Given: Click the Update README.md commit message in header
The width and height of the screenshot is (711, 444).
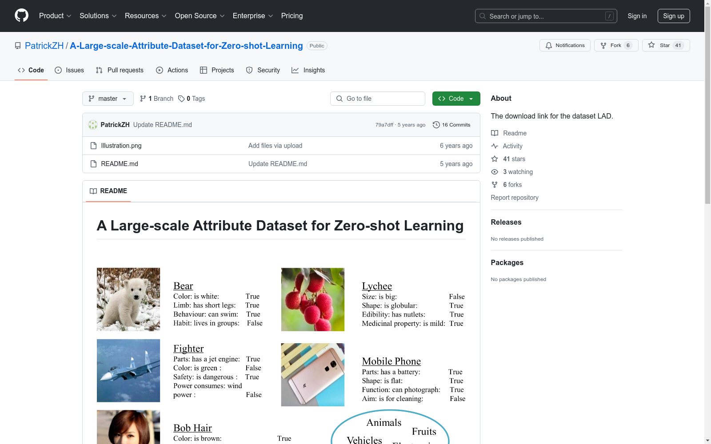Looking at the screenshot, I should click(x=163, y=125).
